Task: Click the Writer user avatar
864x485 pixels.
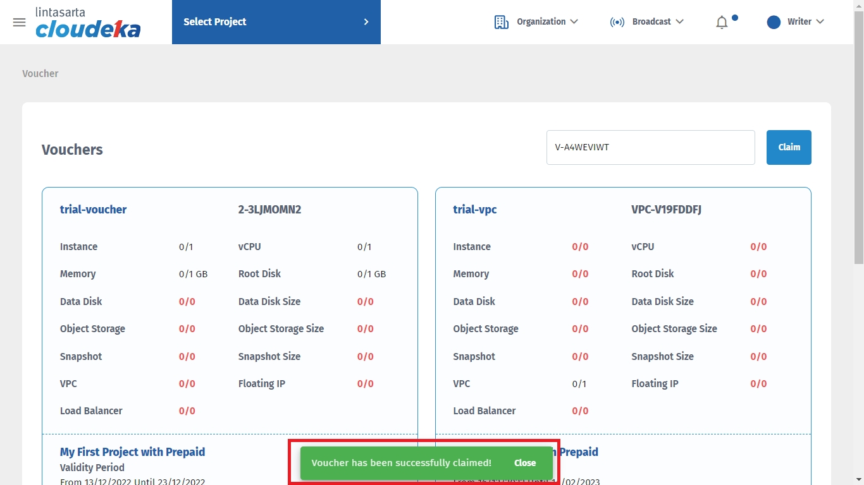Action: point(773,22)
